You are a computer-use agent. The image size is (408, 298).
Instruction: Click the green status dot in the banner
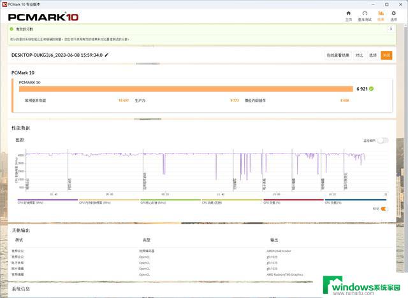pyautogui.click(x=11, y=29)
